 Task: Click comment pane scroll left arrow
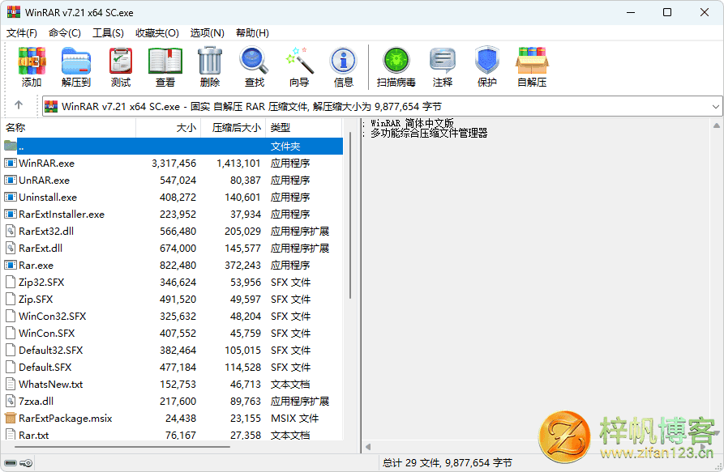[x=368, y=447]
